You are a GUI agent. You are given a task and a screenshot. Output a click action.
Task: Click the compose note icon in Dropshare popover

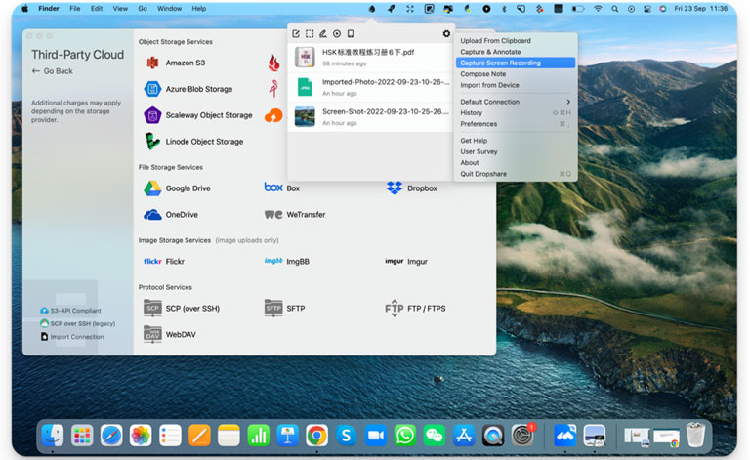point(296,33)
